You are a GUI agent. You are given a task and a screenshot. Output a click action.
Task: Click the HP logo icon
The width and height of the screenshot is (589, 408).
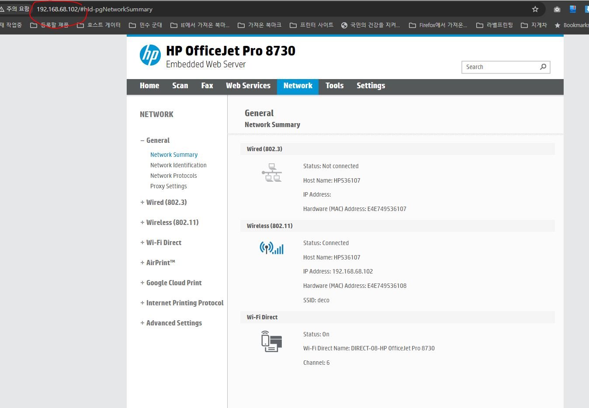coord(150,55)
